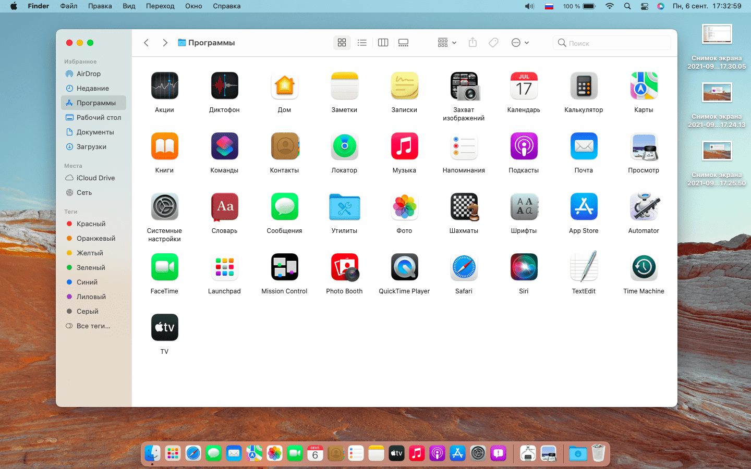Select the Музыка app icon in Finder window
Image resolution: width=751 pixels, height=469 pixels.
tap(404, 146)
